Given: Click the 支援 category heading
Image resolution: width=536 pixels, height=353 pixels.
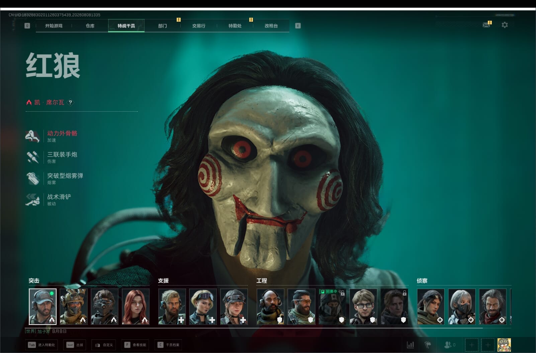Looking at the screenshot, I should pyautogui.click(x=163, y=280).
